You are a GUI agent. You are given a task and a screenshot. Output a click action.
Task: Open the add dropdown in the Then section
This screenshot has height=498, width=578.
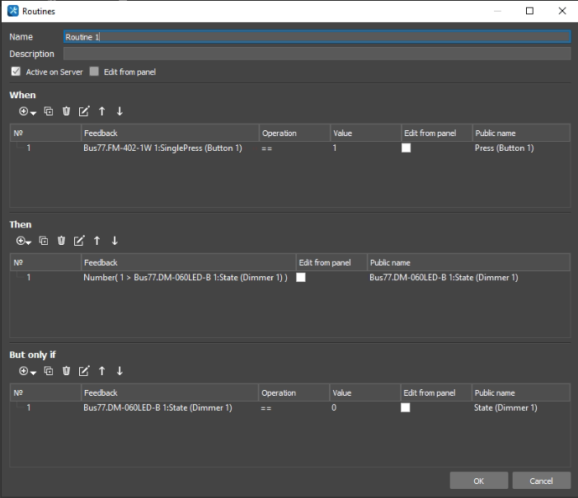(x=22, y=241)
